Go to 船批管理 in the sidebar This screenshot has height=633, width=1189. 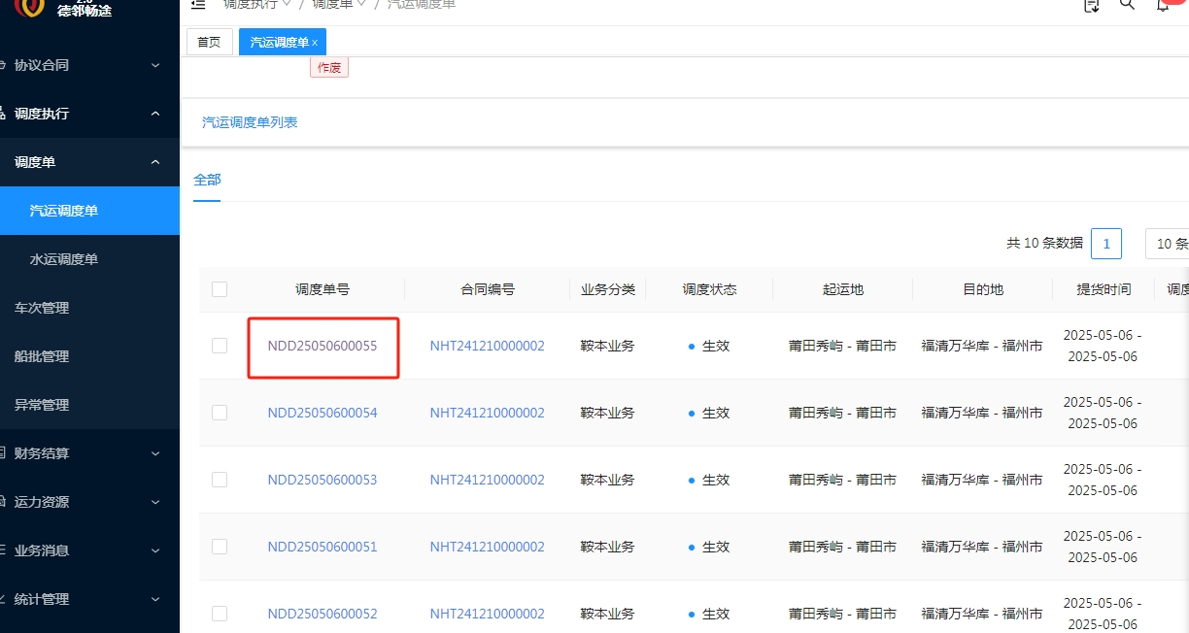click(42, 356)
